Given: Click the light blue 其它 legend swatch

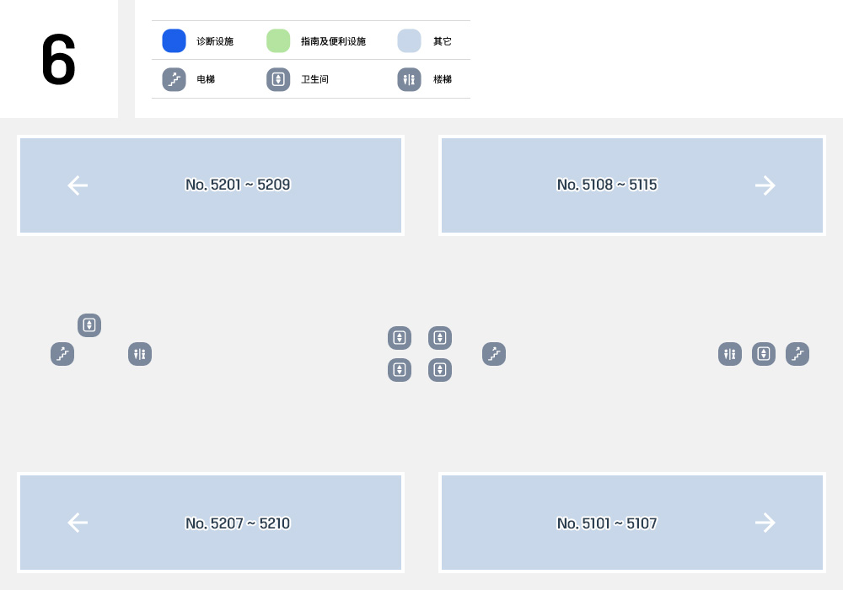Looking at the screenshot, I should click(409, 40).
